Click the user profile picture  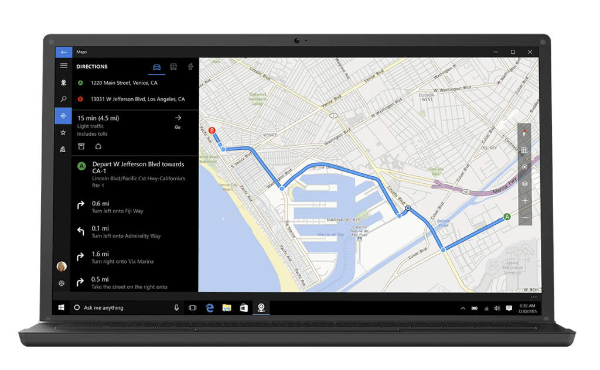(x=62, y=266)
